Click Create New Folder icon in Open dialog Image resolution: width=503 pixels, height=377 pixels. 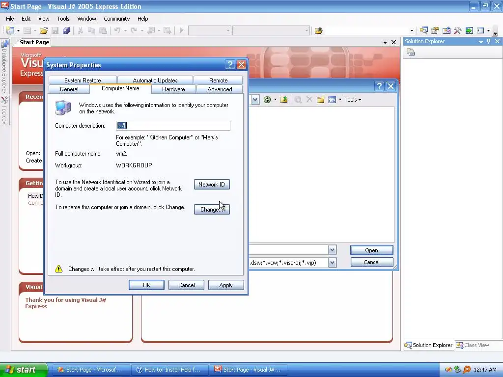click(320, 100)
